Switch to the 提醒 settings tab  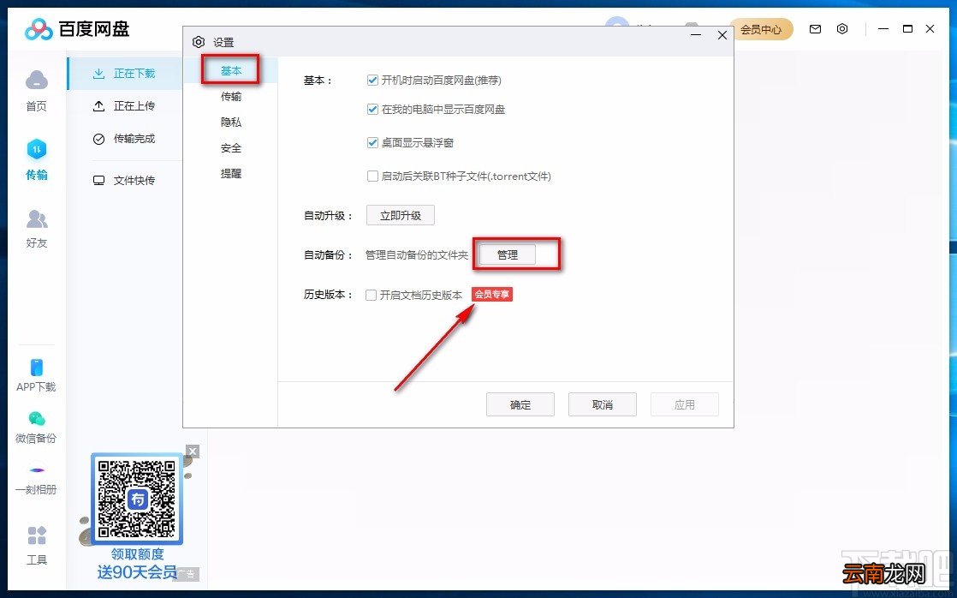coord(231,173)
